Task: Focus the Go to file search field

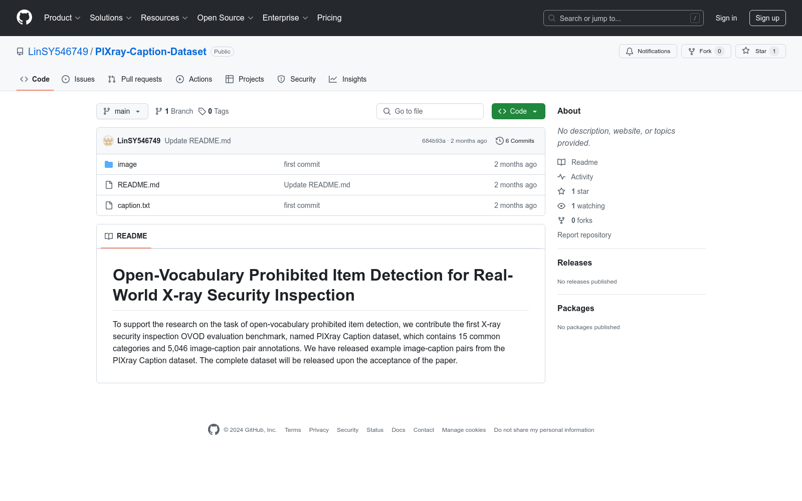Action: pos(430,111)
